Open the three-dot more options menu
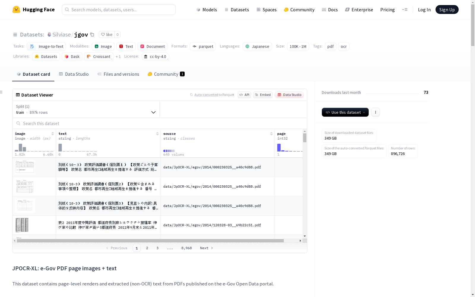The height and width of the screenshot is (297, 475). [376, 112]
